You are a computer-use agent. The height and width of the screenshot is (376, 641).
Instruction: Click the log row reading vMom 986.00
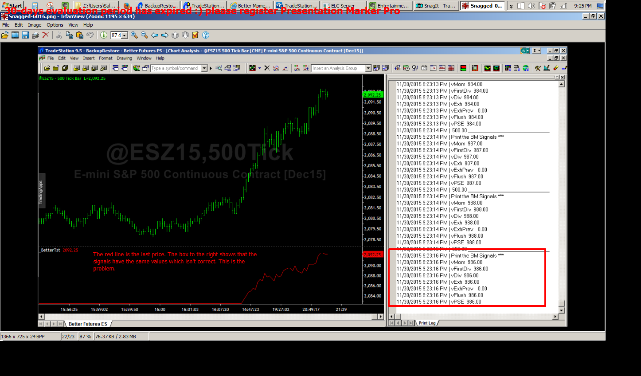[x=439, y=262]
